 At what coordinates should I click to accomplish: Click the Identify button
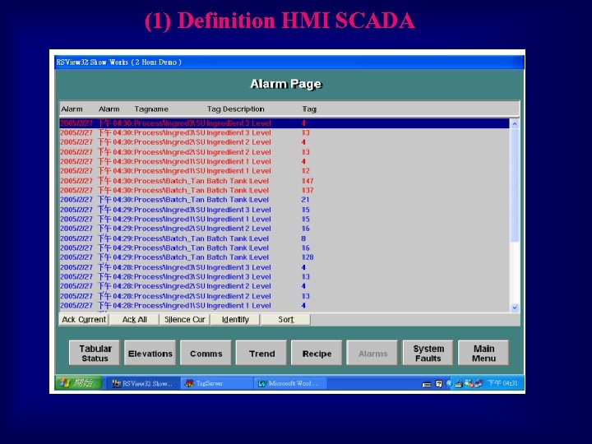pyautogui.click(x=235, y=319)
